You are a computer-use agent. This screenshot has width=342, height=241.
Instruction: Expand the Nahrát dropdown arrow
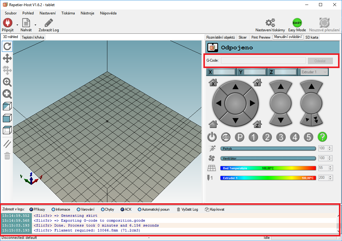[x=35, y=25]
